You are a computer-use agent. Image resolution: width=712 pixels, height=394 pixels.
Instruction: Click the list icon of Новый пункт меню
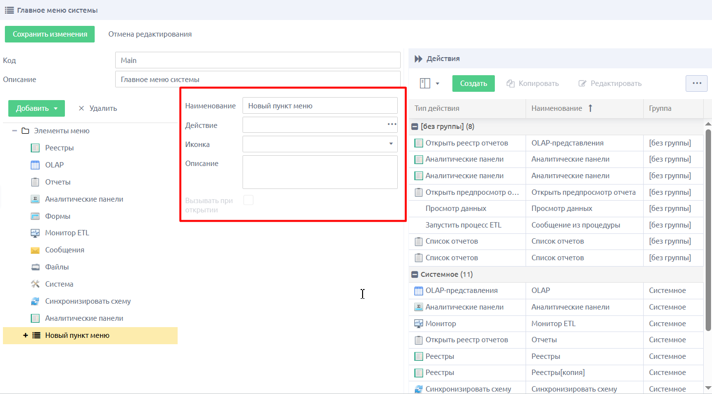click(36, 335)
